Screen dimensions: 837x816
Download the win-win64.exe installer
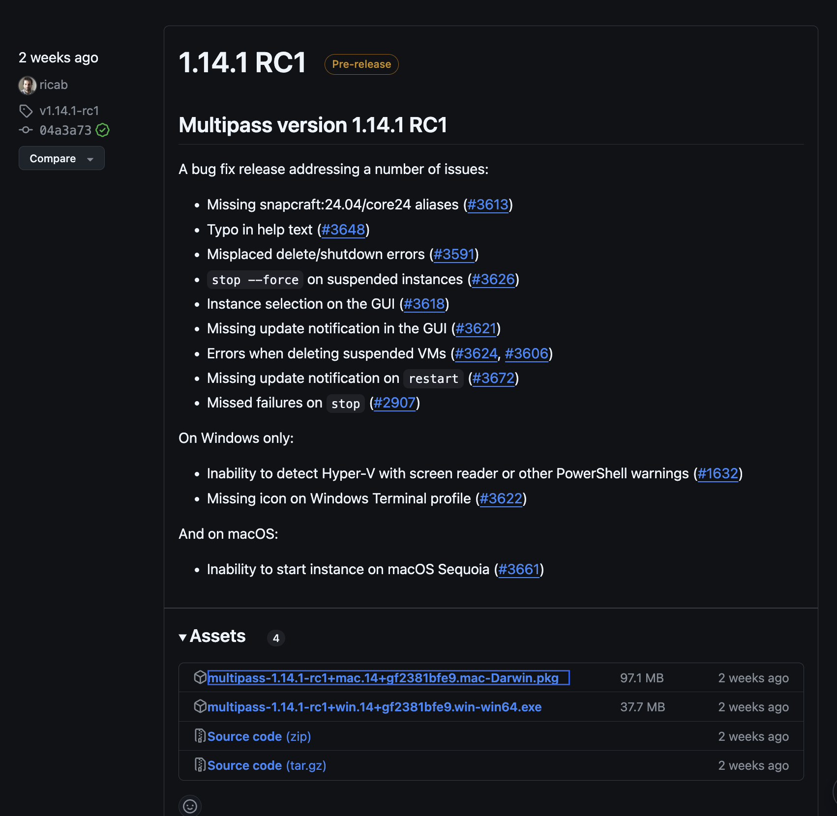click(x=375, y=706)
